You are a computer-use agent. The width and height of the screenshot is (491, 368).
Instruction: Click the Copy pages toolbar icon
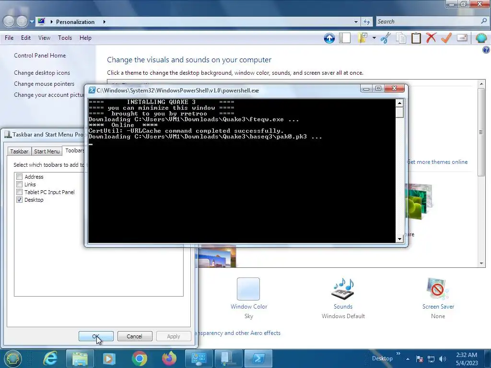click(x=401, y=38)
